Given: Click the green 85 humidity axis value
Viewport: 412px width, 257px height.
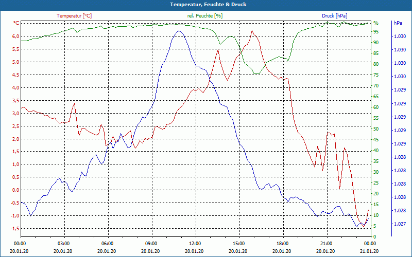Looking at the screenshot, I should (x=376, y=53).
